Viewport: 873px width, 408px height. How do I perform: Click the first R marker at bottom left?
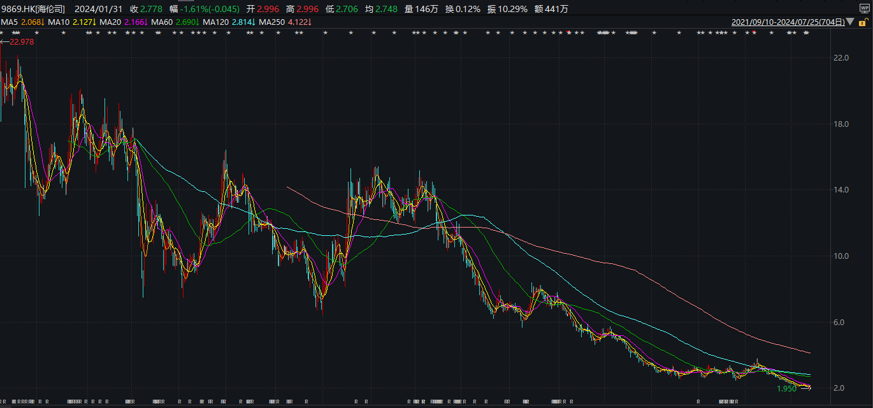[2, 402]
